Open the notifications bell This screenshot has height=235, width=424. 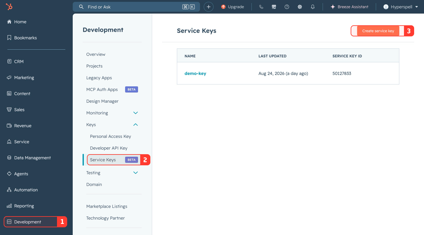313,7
